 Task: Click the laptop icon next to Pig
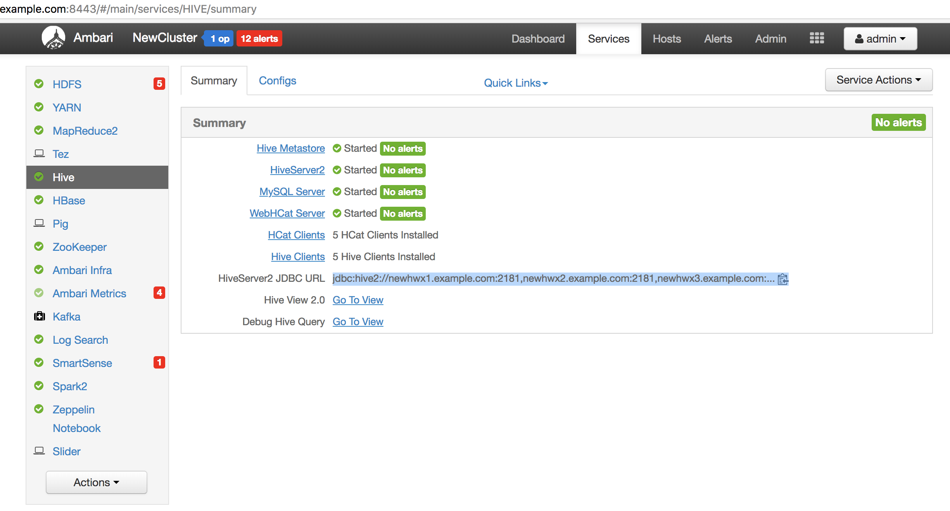(x=39, y=223)
